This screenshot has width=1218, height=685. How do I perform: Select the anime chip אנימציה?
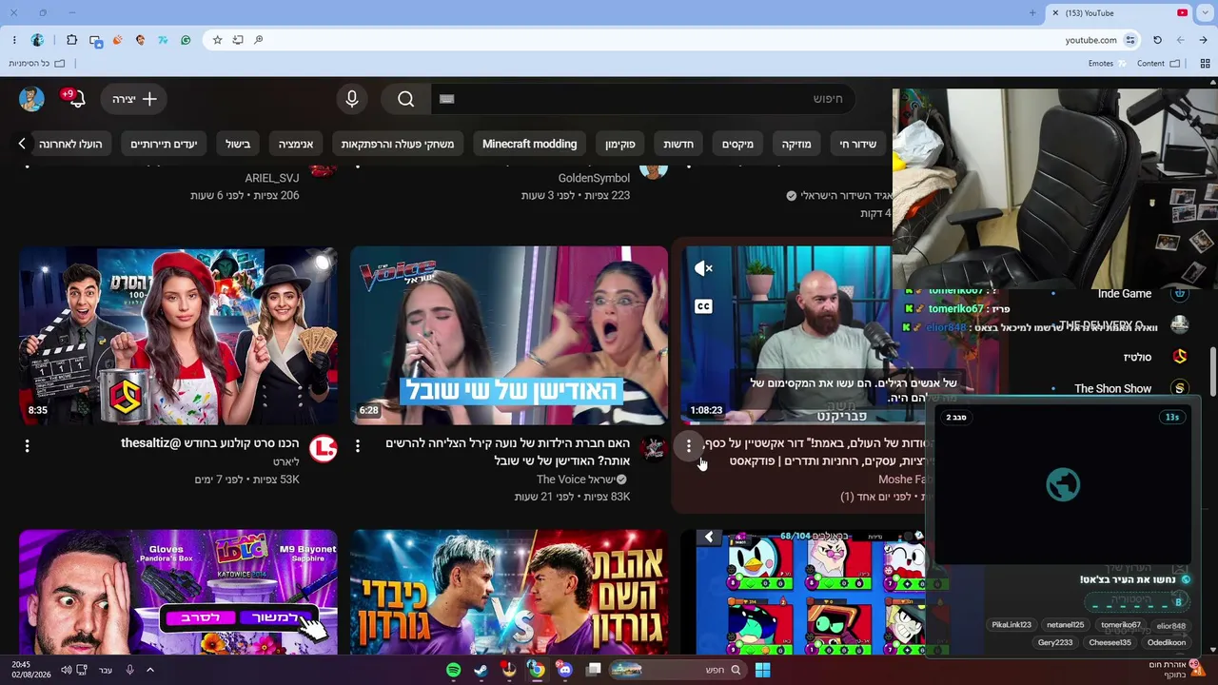(296, 145)
